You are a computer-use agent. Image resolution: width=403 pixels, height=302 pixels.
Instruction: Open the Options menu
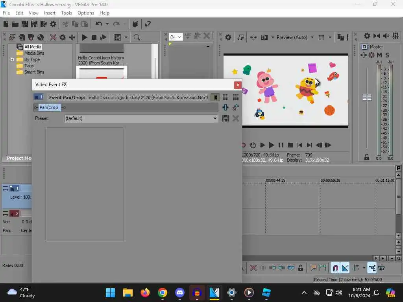click(x=86, y=13)
